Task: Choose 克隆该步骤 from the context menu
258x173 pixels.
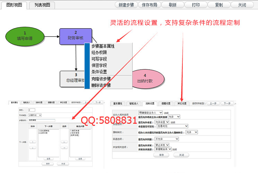Action: click(101, 79)
